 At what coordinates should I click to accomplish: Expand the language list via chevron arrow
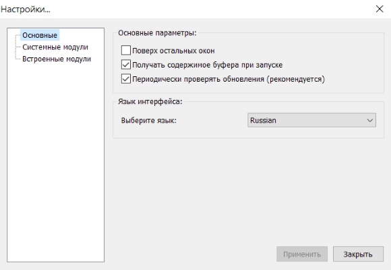370,120
